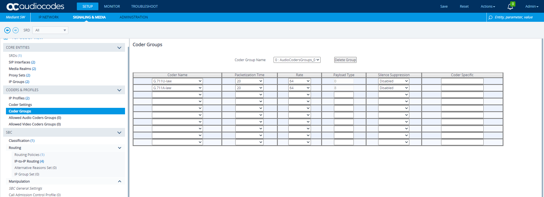Screen dimensions: 544x197
Task: Click the Routing subsection label
Action: [15, 148]
